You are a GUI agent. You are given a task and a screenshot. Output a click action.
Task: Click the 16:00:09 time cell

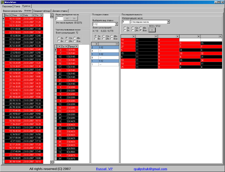click(x=17, y=117)
